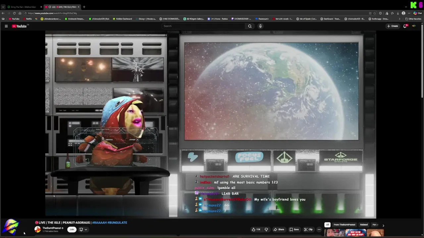Go to the browser home page
This screenshot has width=424, height=238.
pos(20,13)
